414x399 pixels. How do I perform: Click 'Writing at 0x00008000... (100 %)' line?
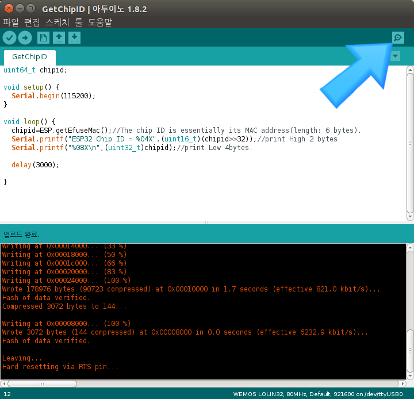[67, 324]
